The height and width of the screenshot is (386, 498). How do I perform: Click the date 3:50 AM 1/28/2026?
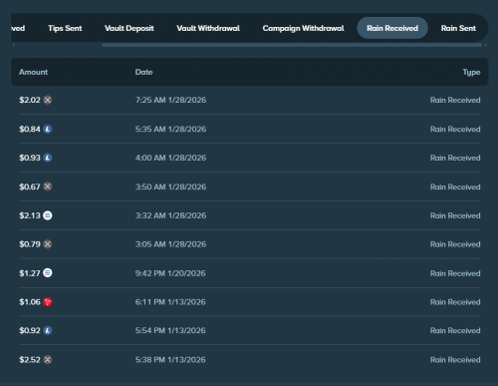(x=170, y=187)
